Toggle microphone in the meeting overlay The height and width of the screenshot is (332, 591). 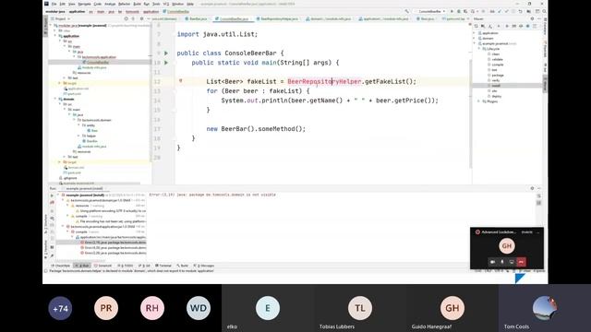click(502, 262)
